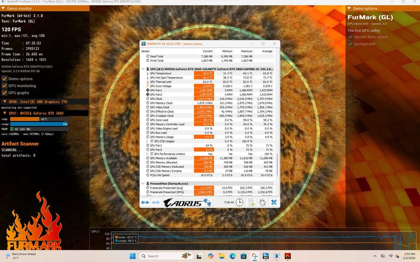This screenshot has height=262, width=420.
Task: Toggle the GPU graphs checkbox
Action: click(4, 93)
